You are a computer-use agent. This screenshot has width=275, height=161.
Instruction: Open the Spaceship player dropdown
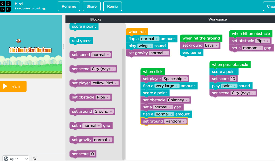pos(175,79)
